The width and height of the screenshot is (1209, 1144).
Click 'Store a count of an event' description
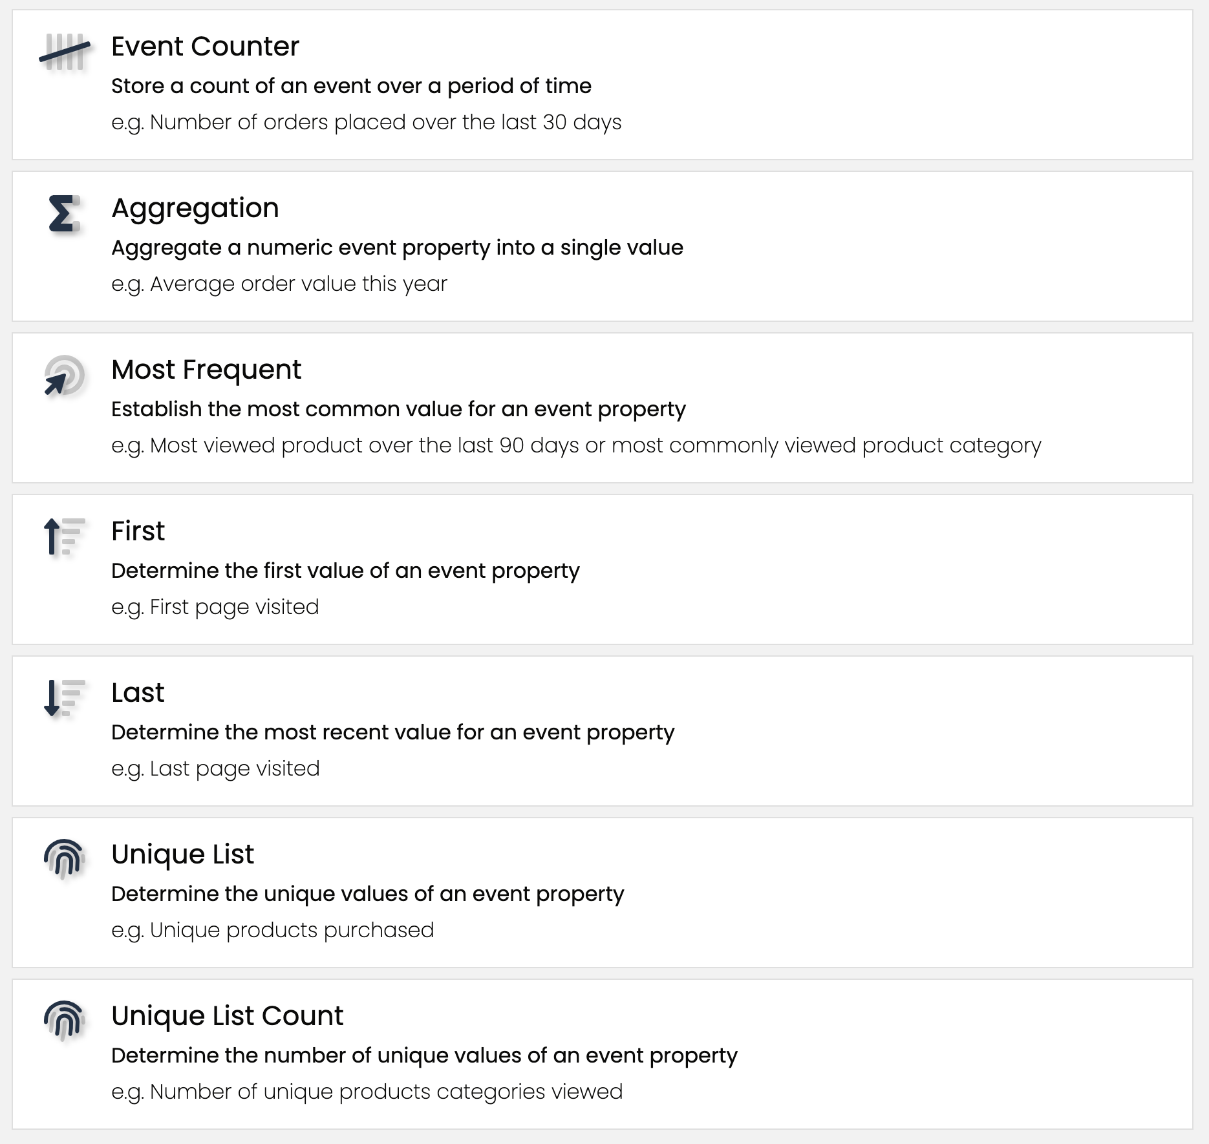[x=351, y=86]
